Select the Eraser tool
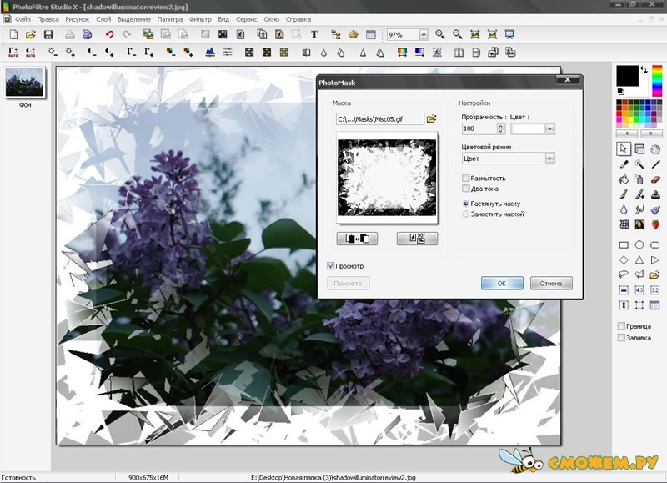 click(x=655, y=179)
